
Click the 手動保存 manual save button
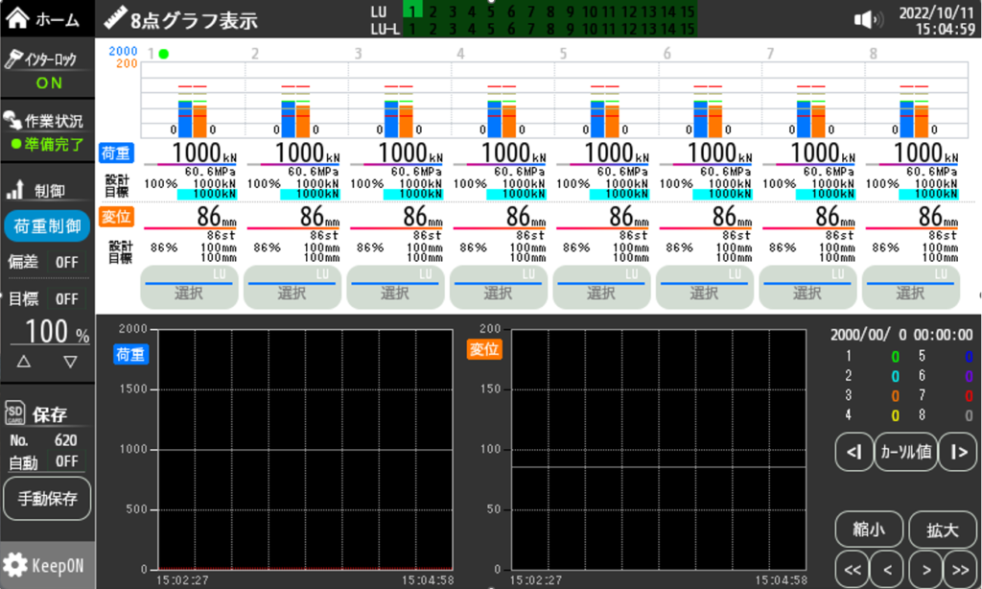coord(48,499)
